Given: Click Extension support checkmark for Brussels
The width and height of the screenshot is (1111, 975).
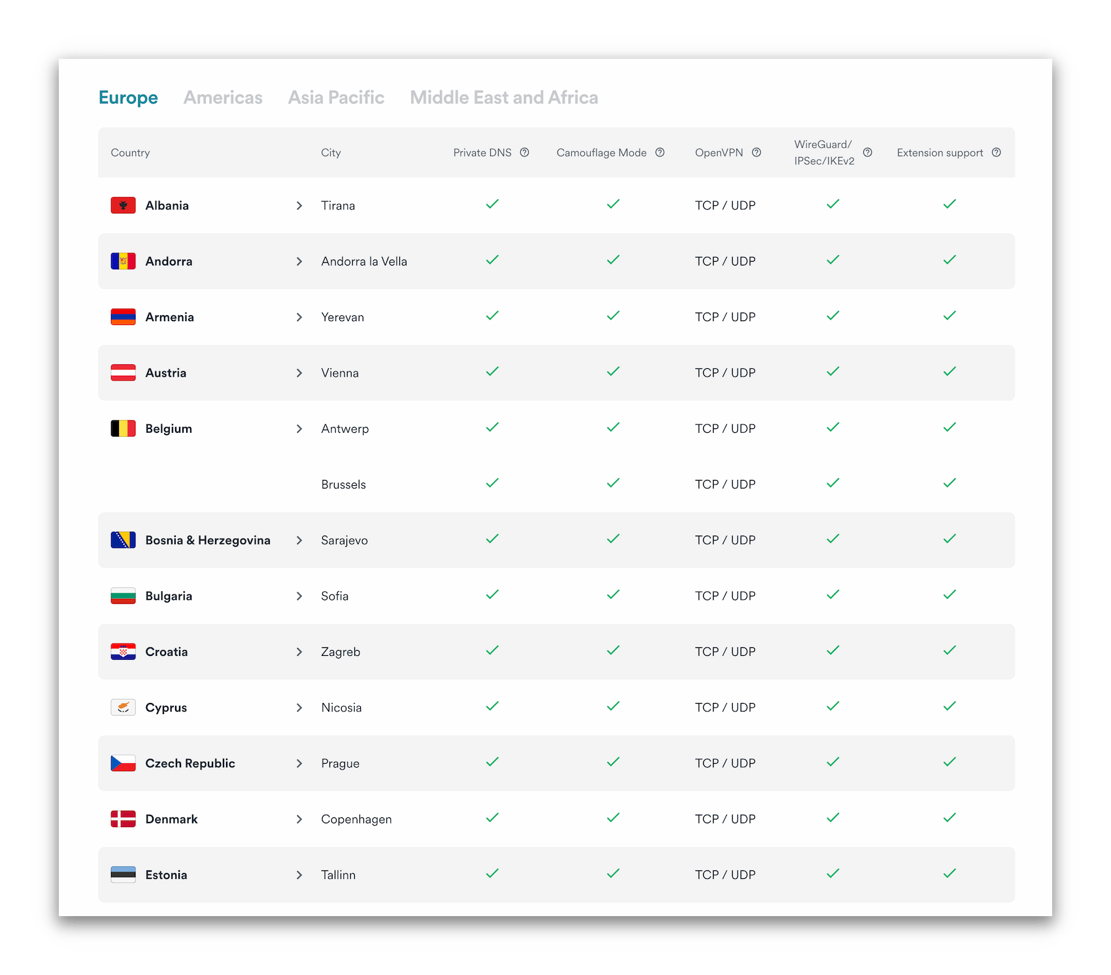Looking at the screenshot, I should pos(950,483).
